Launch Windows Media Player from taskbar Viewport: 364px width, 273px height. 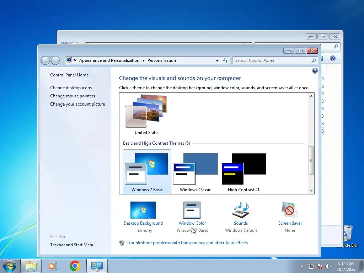(53, 266)
